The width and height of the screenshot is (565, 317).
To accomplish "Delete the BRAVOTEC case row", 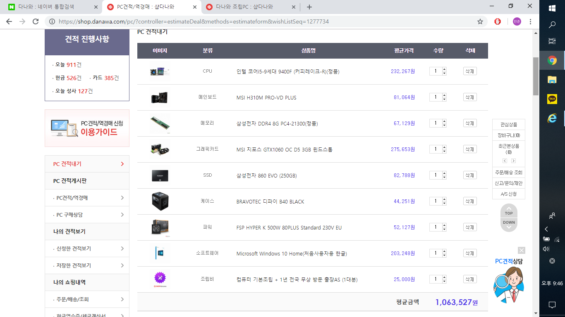I will pos(470,201).
